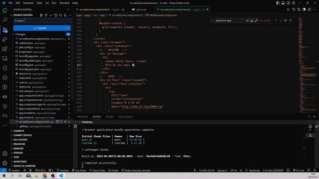Click the commit message input field
Image resolution: width=319 pixels, height=179 pixels.
(x=42, y=21)
